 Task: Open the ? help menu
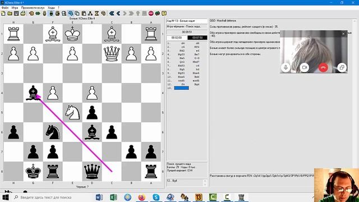58,7
